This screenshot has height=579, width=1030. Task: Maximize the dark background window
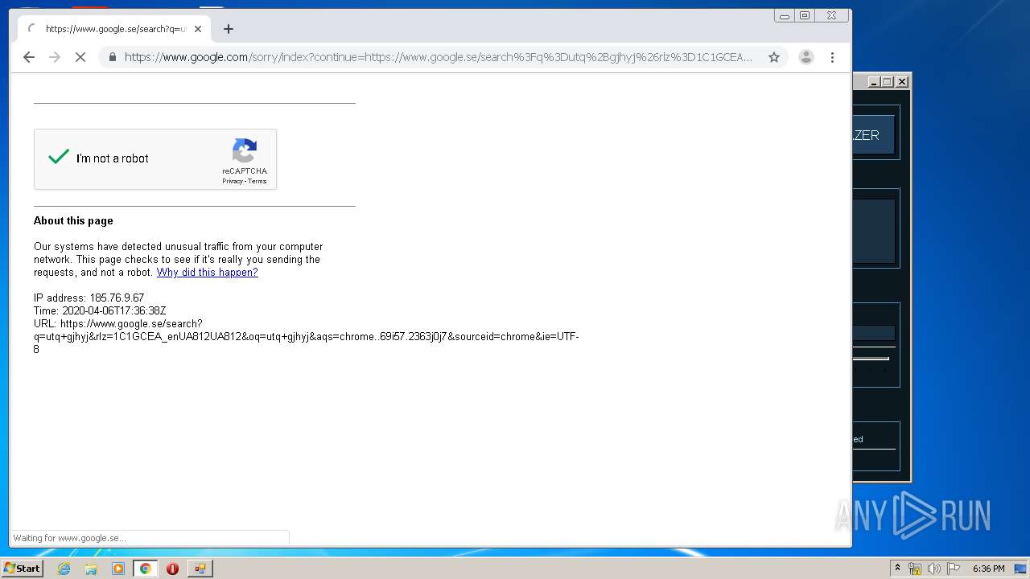coord(887,82)
